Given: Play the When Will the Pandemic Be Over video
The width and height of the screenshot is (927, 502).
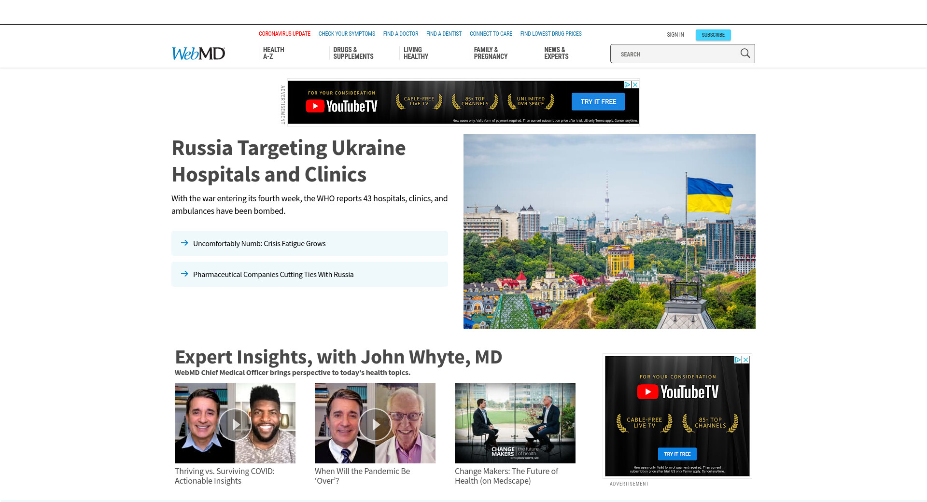Looking at the screenshot, I should pyautogui.click(x=375, y=424).
